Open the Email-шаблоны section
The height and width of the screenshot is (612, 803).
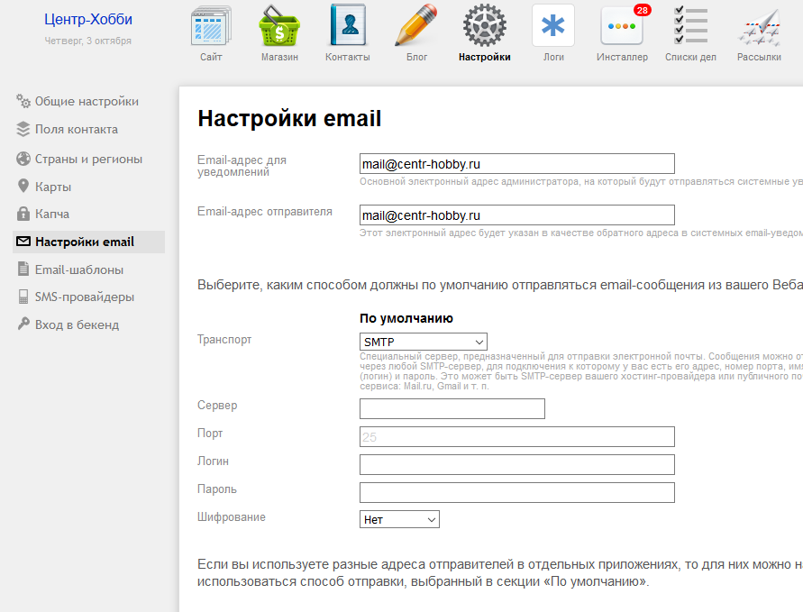79,269
